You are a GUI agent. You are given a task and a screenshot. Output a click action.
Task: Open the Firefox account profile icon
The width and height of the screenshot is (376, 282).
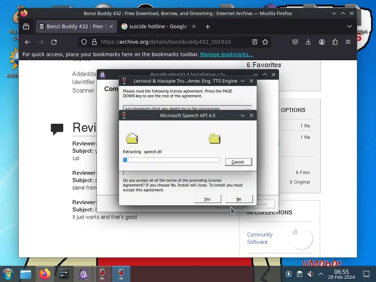[x=322, y=42]
